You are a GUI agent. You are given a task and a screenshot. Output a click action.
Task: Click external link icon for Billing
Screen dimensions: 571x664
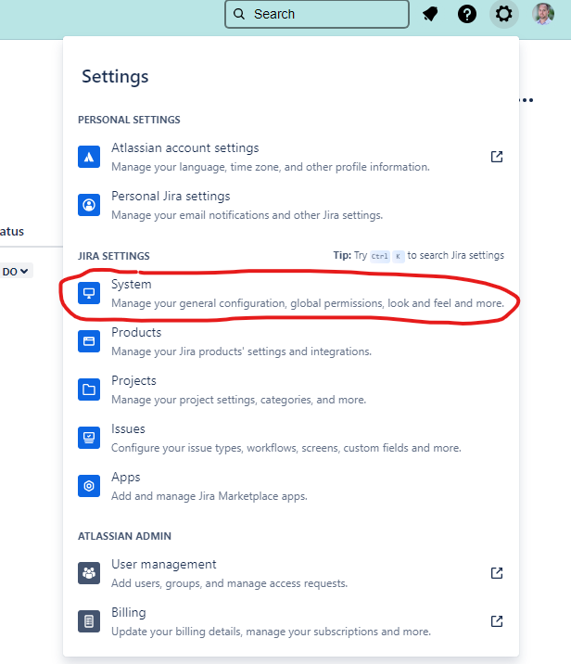click(497, 621)
